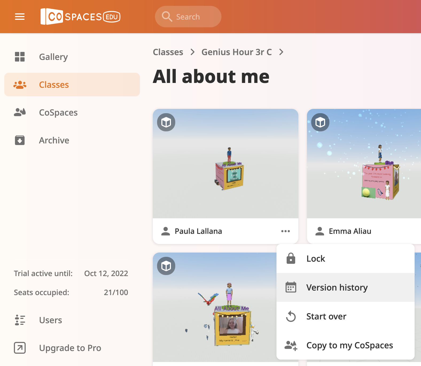
Task: Click the Upgrade to Pro arrow icon
Action: [20, 348]
